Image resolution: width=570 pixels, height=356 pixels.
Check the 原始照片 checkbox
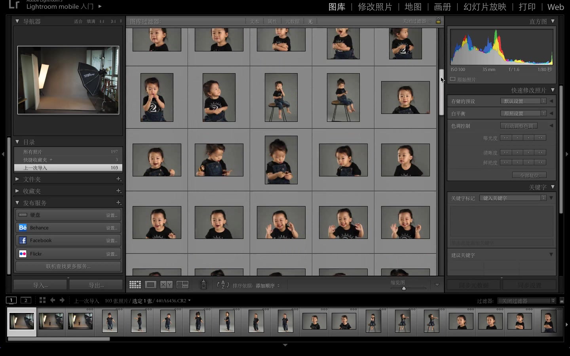point(453,79)
